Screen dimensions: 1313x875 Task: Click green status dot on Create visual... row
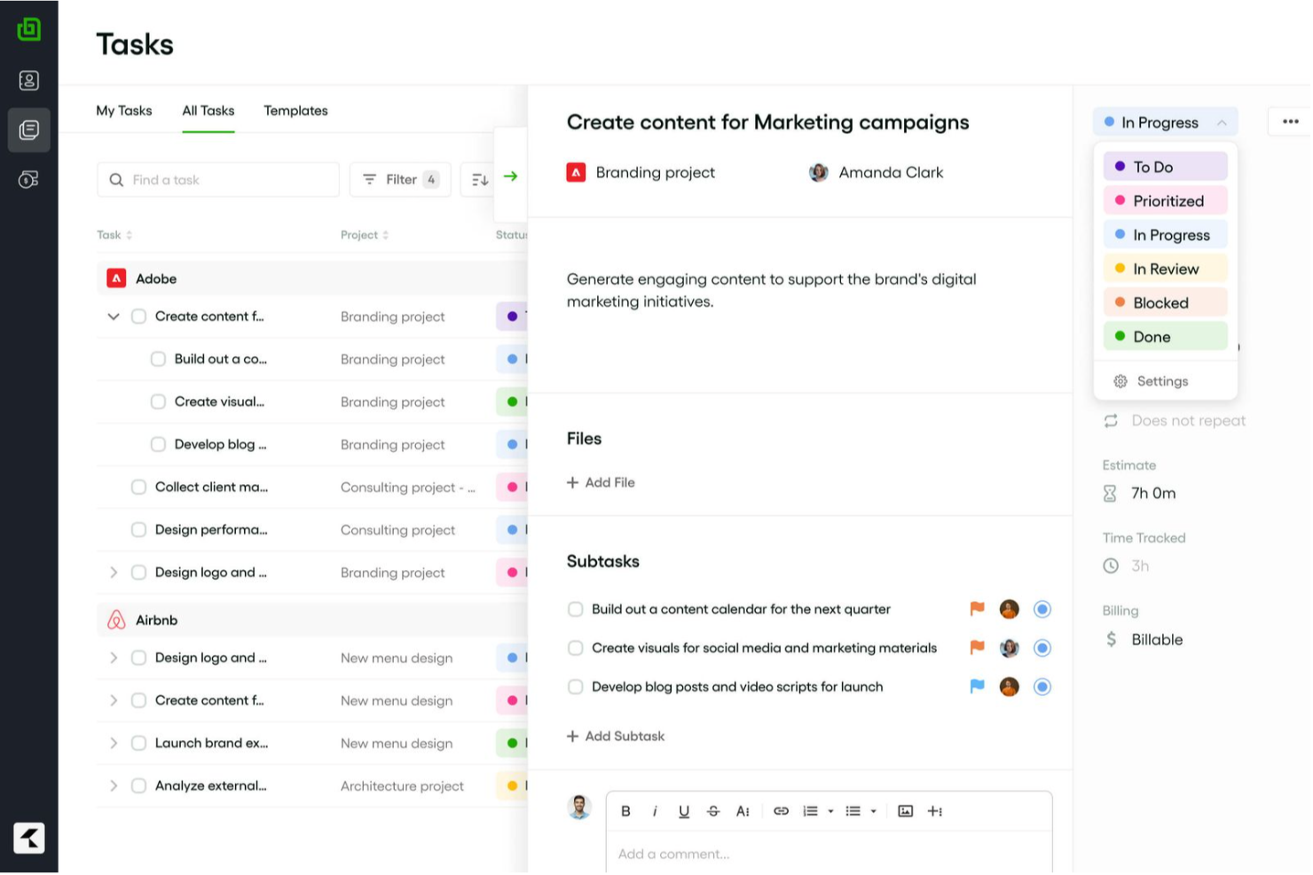click(x=512, y=402)
